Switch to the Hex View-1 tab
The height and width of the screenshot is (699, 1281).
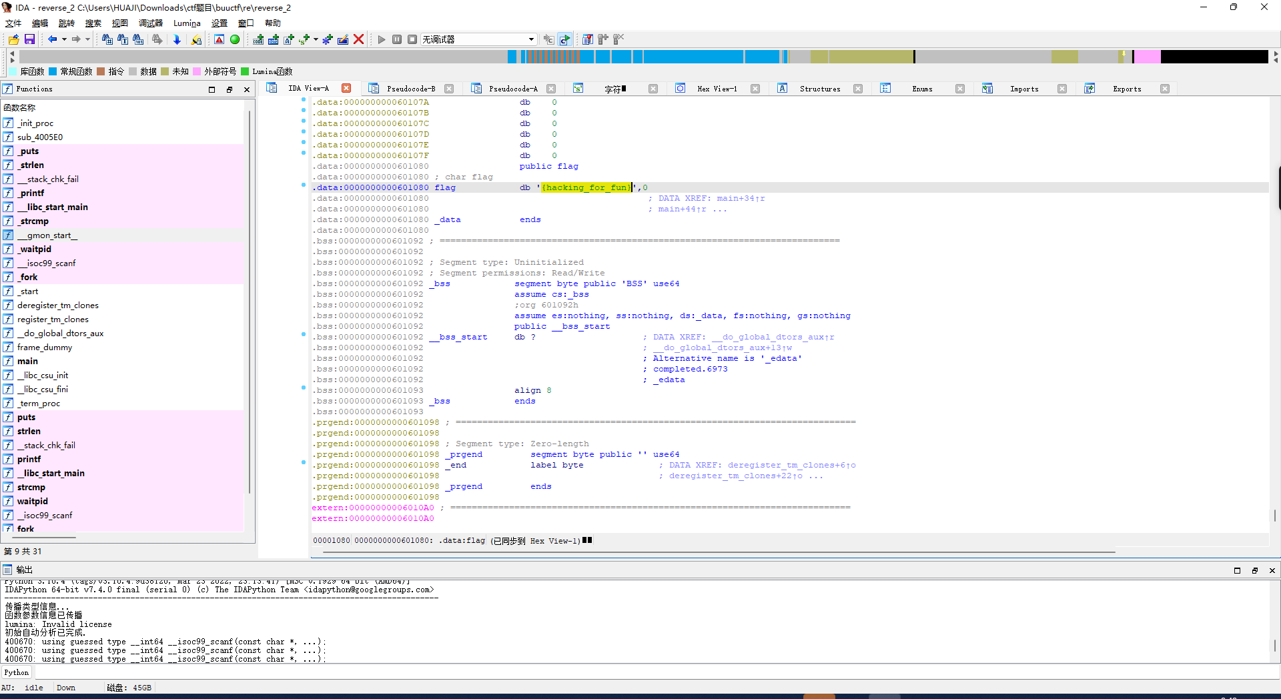click(717, 89)
